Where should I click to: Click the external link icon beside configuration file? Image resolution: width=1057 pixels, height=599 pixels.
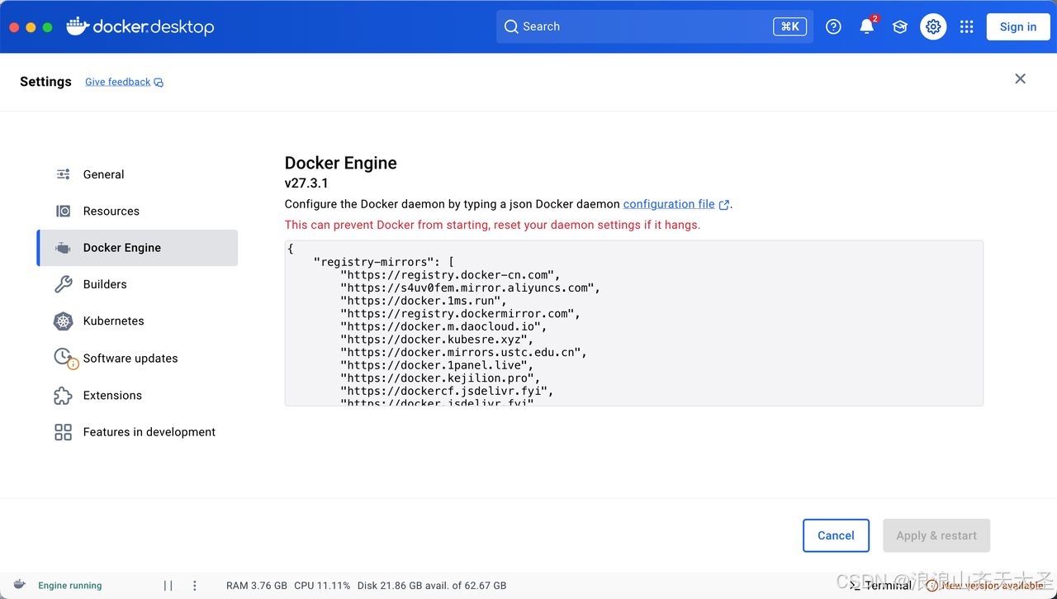(x=724, y=205)
